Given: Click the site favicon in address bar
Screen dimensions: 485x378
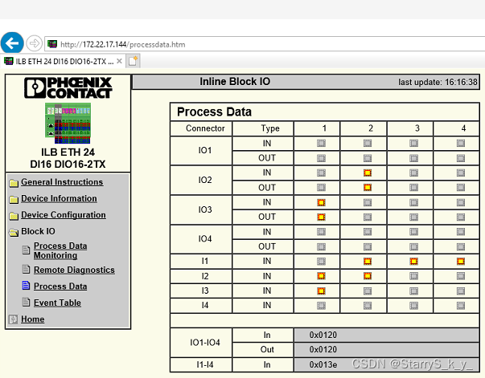Looking at the screenshot, I should 52,44.
